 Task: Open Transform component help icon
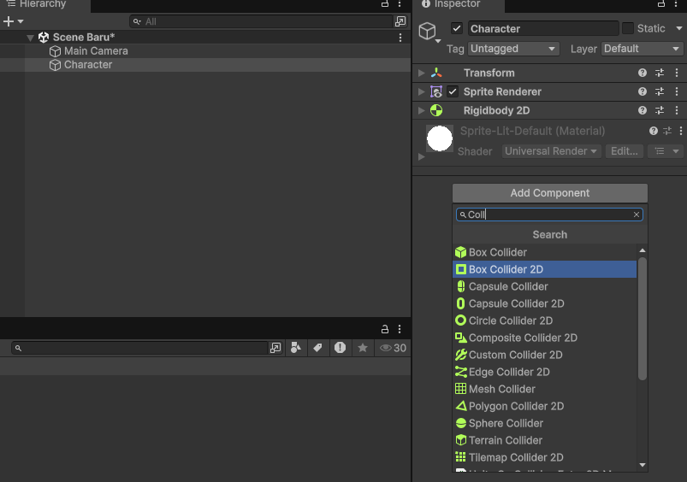tap(642, 73)
